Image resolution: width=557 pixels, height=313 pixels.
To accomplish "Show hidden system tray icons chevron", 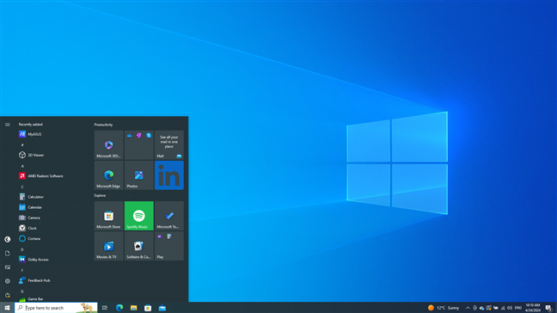I will (468, 308).
